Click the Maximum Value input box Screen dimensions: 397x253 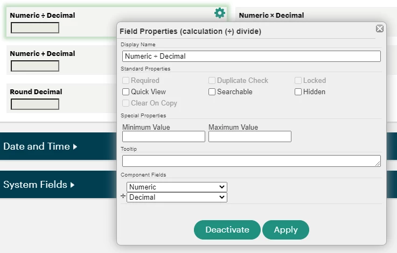(250, 136)
